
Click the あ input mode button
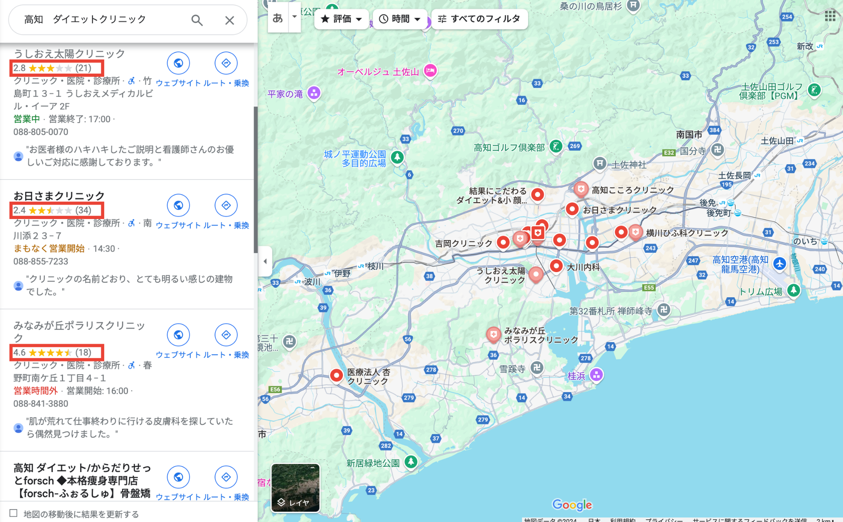(x=278, y=18)
